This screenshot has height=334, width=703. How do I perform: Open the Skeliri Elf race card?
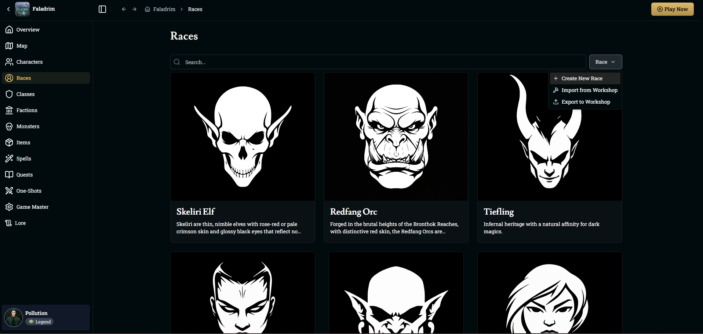click(x=243, y=157)
